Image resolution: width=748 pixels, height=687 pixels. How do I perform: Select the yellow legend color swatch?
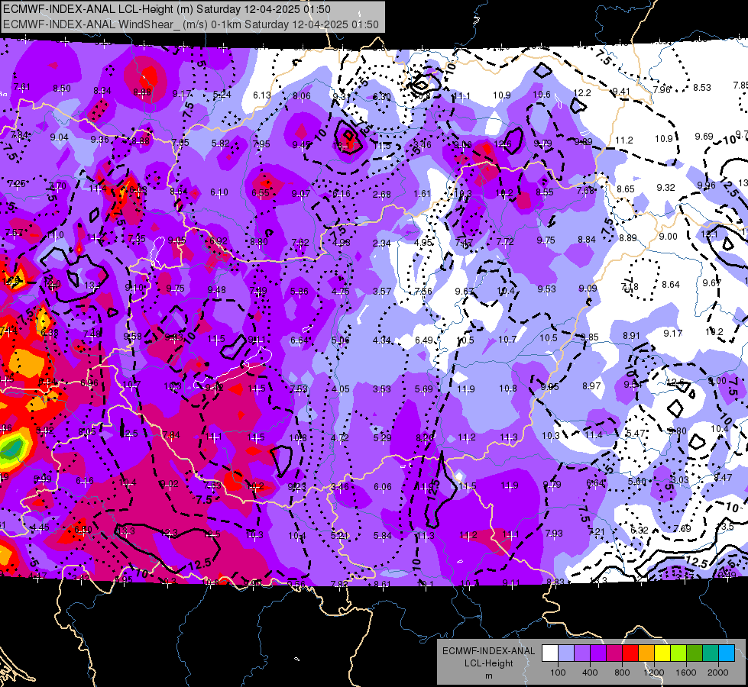pyautogui.click(x=662, y=653)
